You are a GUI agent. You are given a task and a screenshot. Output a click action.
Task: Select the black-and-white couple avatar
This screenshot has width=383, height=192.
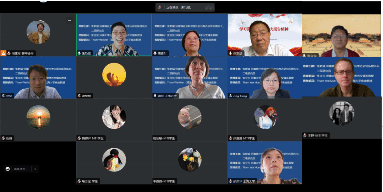[x=342, y=113]
